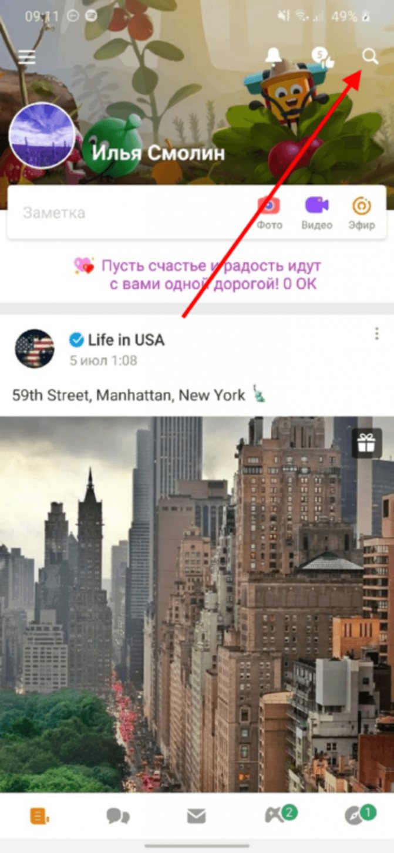Image resolution: width=394 pixels, height=853 pixels.
Task: Open the notifications bell
Action: (274, 56)
